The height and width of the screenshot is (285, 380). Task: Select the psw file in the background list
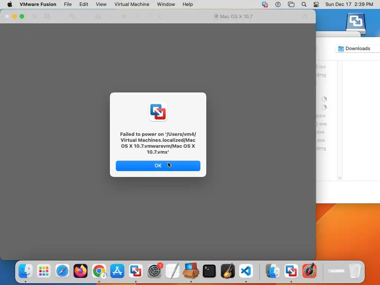tap(321, 116)
